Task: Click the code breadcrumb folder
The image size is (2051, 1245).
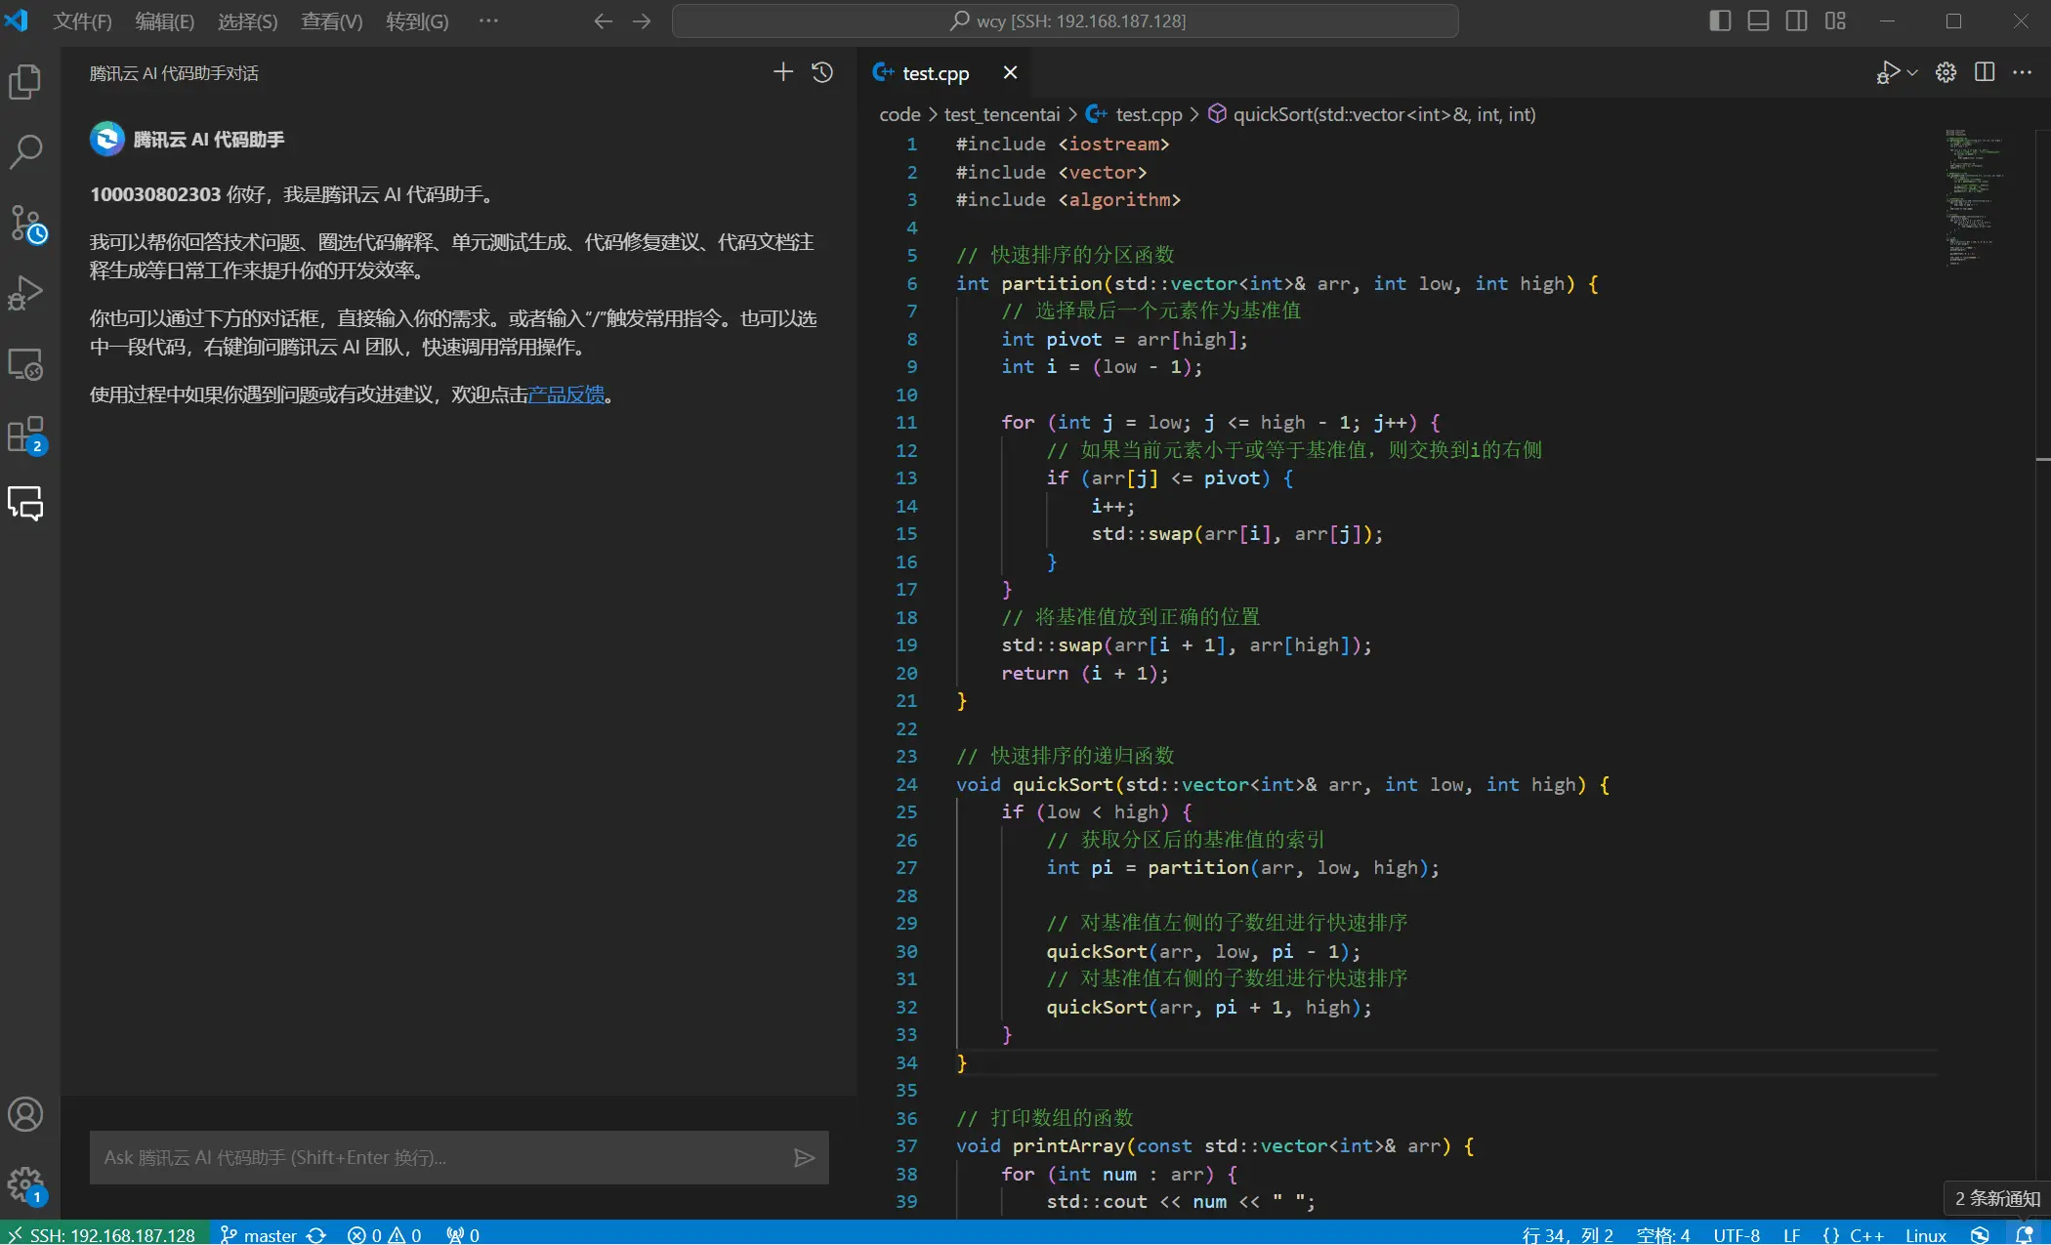Action: [x=900, y=114]
